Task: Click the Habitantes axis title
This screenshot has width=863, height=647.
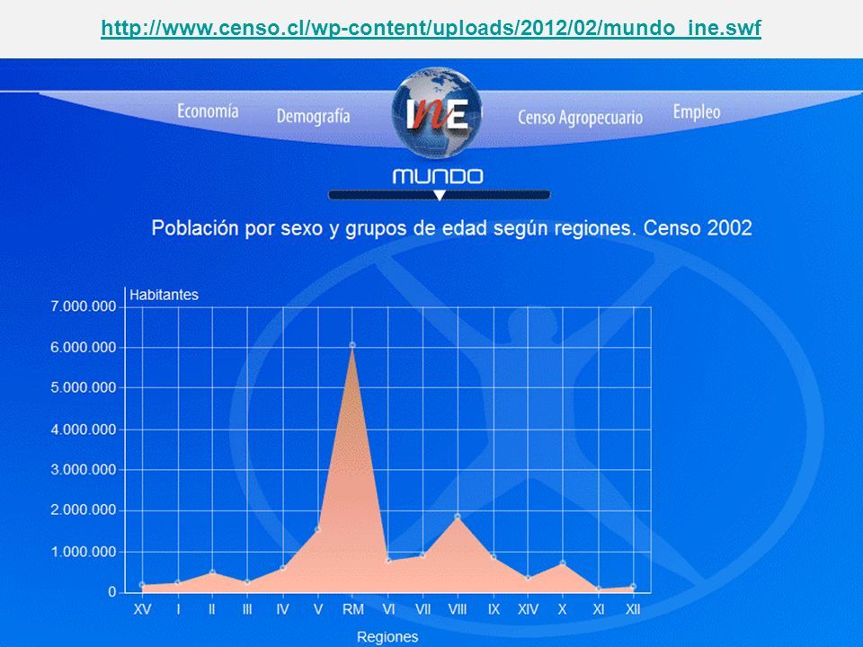Action: tap(164, 295)
